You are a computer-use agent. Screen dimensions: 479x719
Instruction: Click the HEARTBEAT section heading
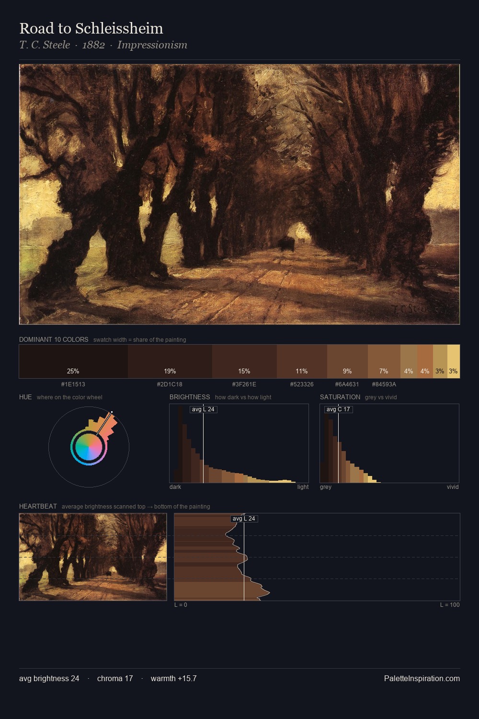[38, 506]
